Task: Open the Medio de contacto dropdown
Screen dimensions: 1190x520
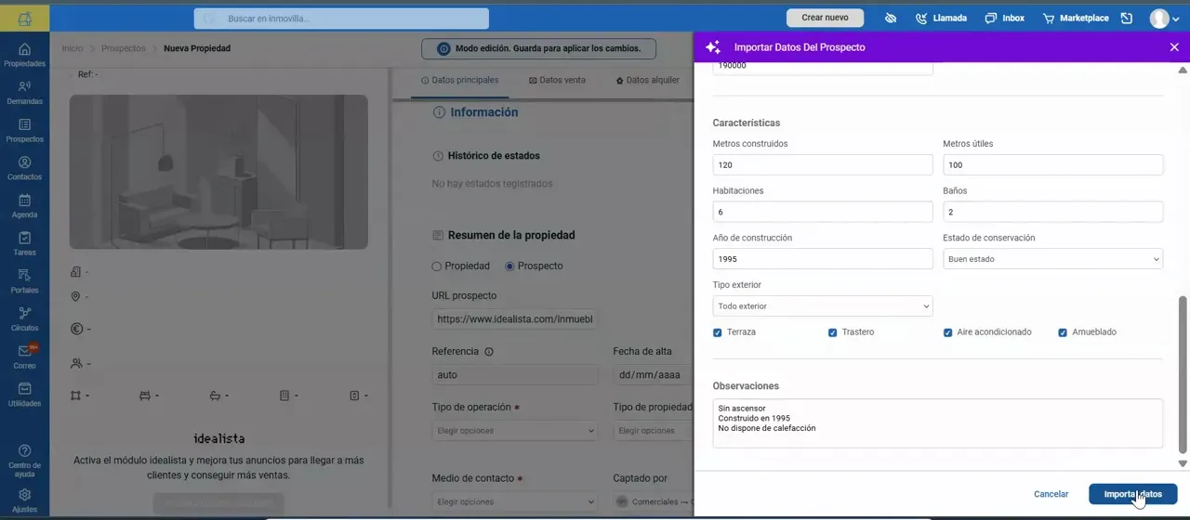Action: [x=515, y=501]
